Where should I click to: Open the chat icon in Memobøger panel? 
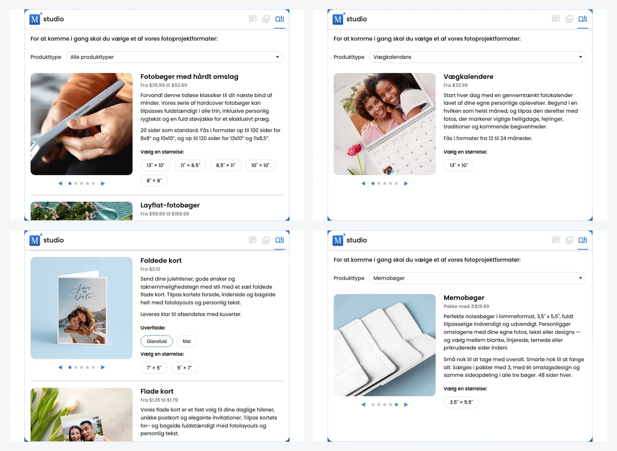coord(555,240)
